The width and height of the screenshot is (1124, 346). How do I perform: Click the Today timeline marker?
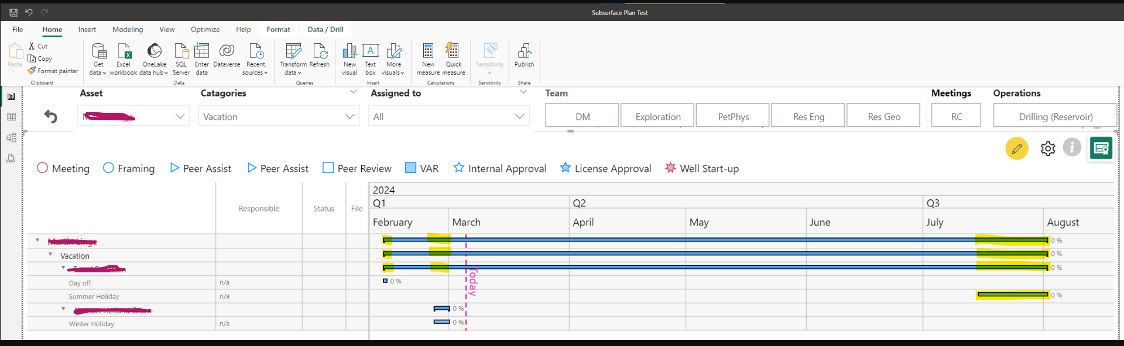[472, 282]
